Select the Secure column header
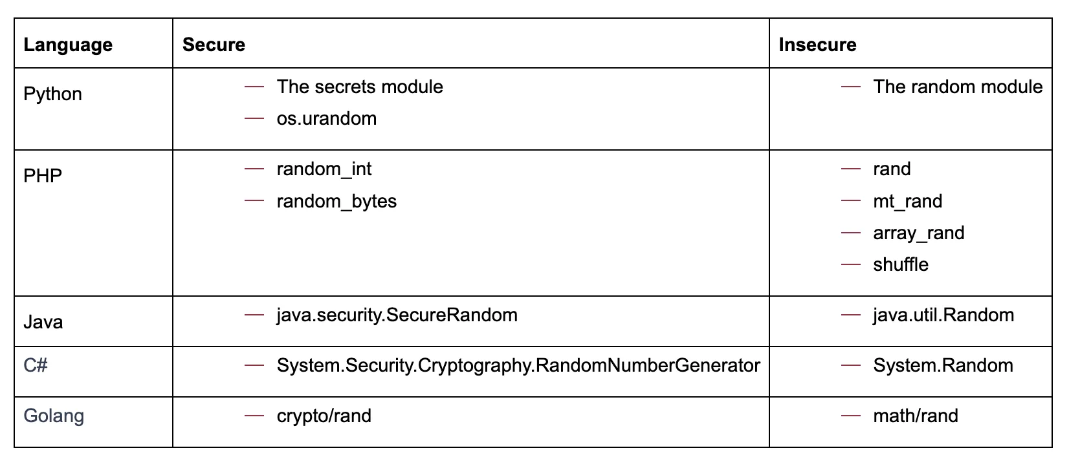Viewport: 1069px width, 468px height. [214, 45]
